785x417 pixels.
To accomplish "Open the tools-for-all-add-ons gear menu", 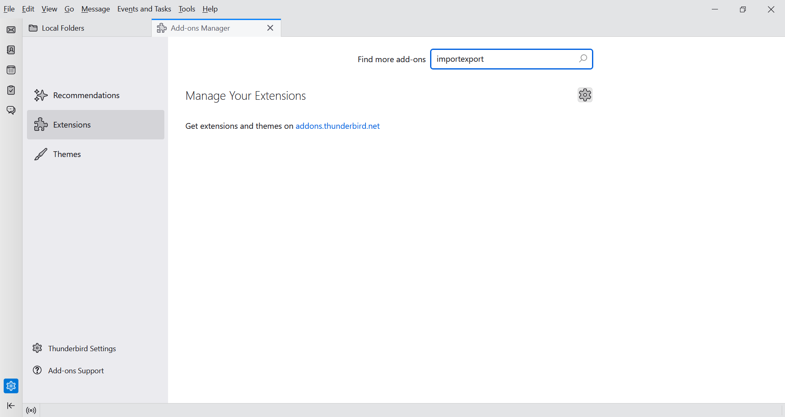I will click(x=585, y=95).
